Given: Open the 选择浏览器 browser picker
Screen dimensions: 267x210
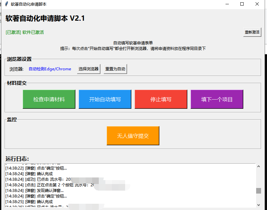Looking at the screenshot, I should tap(88, 69).
